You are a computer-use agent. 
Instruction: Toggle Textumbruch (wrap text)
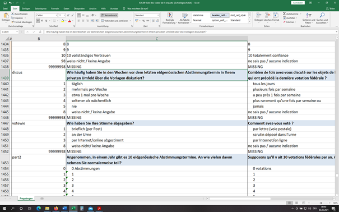109,15
